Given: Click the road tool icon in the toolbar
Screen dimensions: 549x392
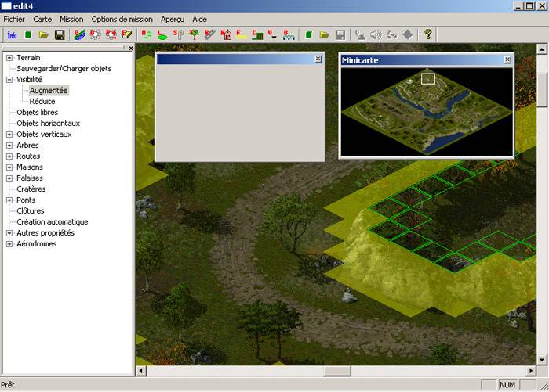Looking at the screenshot, I should click(x=209, y=34).
